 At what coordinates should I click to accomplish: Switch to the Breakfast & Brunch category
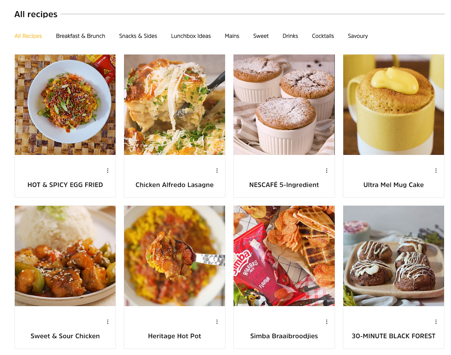(80, 36)
